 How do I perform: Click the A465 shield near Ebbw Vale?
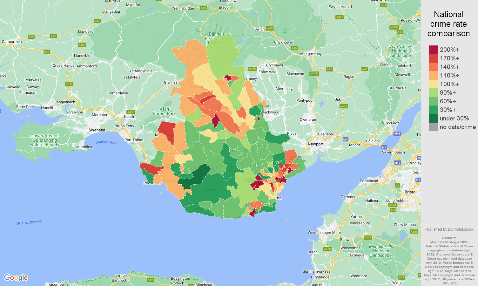pos(252,69)
